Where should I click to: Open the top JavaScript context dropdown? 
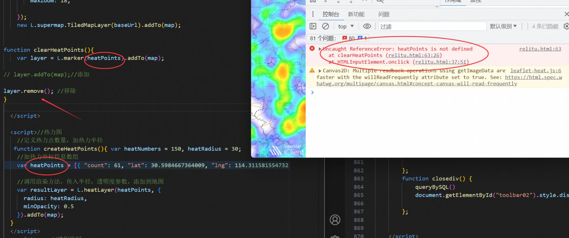(x=346, y=26)
